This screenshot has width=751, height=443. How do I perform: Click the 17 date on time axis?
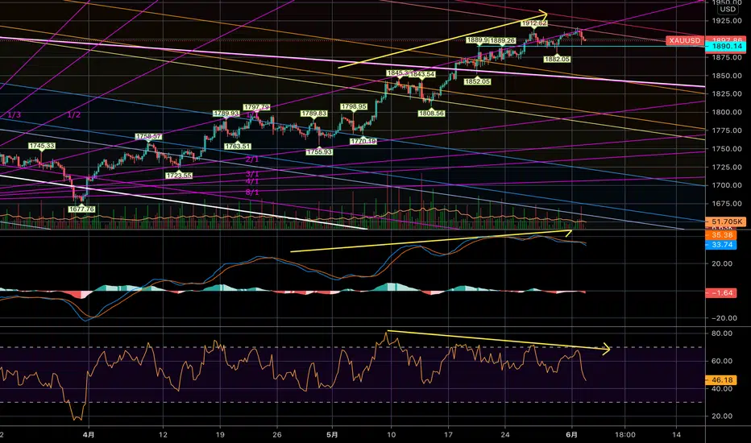448,435
